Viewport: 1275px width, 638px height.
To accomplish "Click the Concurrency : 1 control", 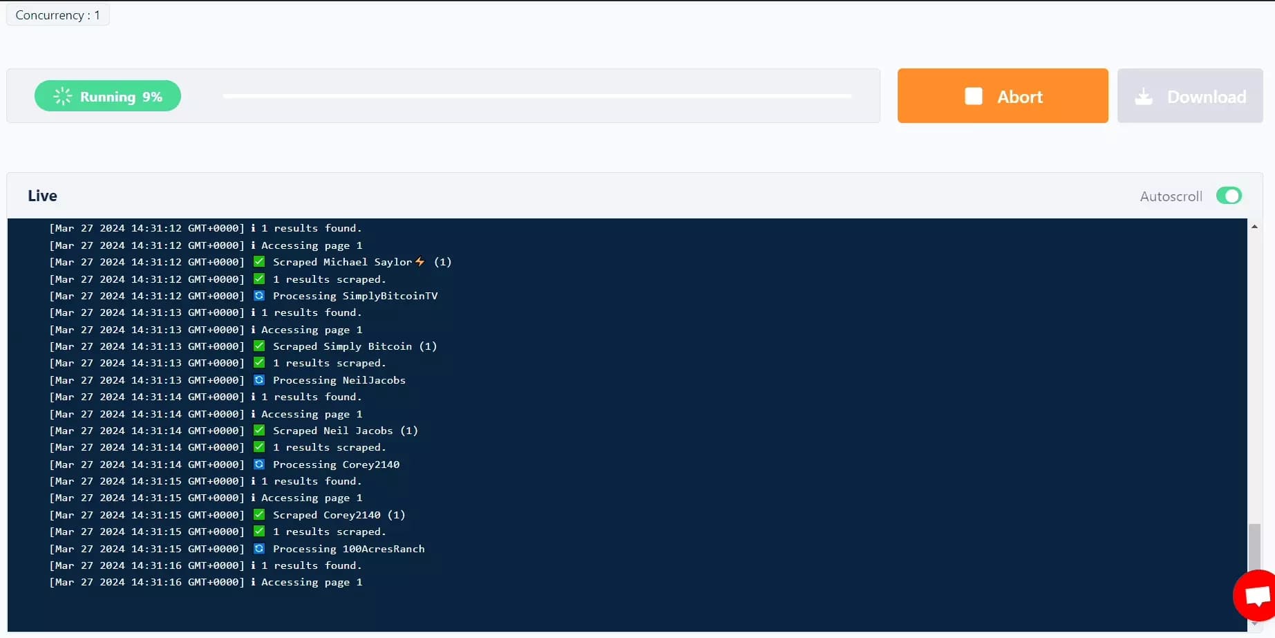I will tap(57, 14).
